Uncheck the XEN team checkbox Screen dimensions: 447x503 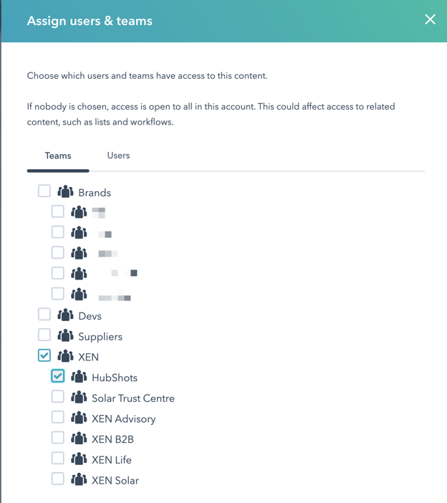44,355
